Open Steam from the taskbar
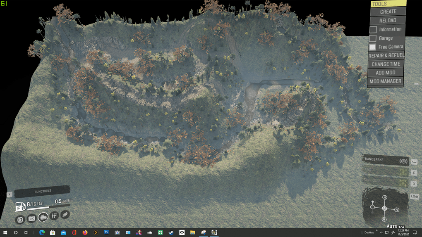The image size is (422, 237). pos(171,232)
